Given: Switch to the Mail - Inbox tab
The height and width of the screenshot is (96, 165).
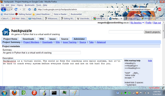Looking at the screenshot, I should [x=19, y=19].
